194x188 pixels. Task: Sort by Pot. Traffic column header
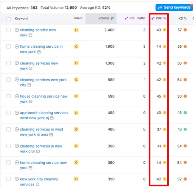click(137, 18)
